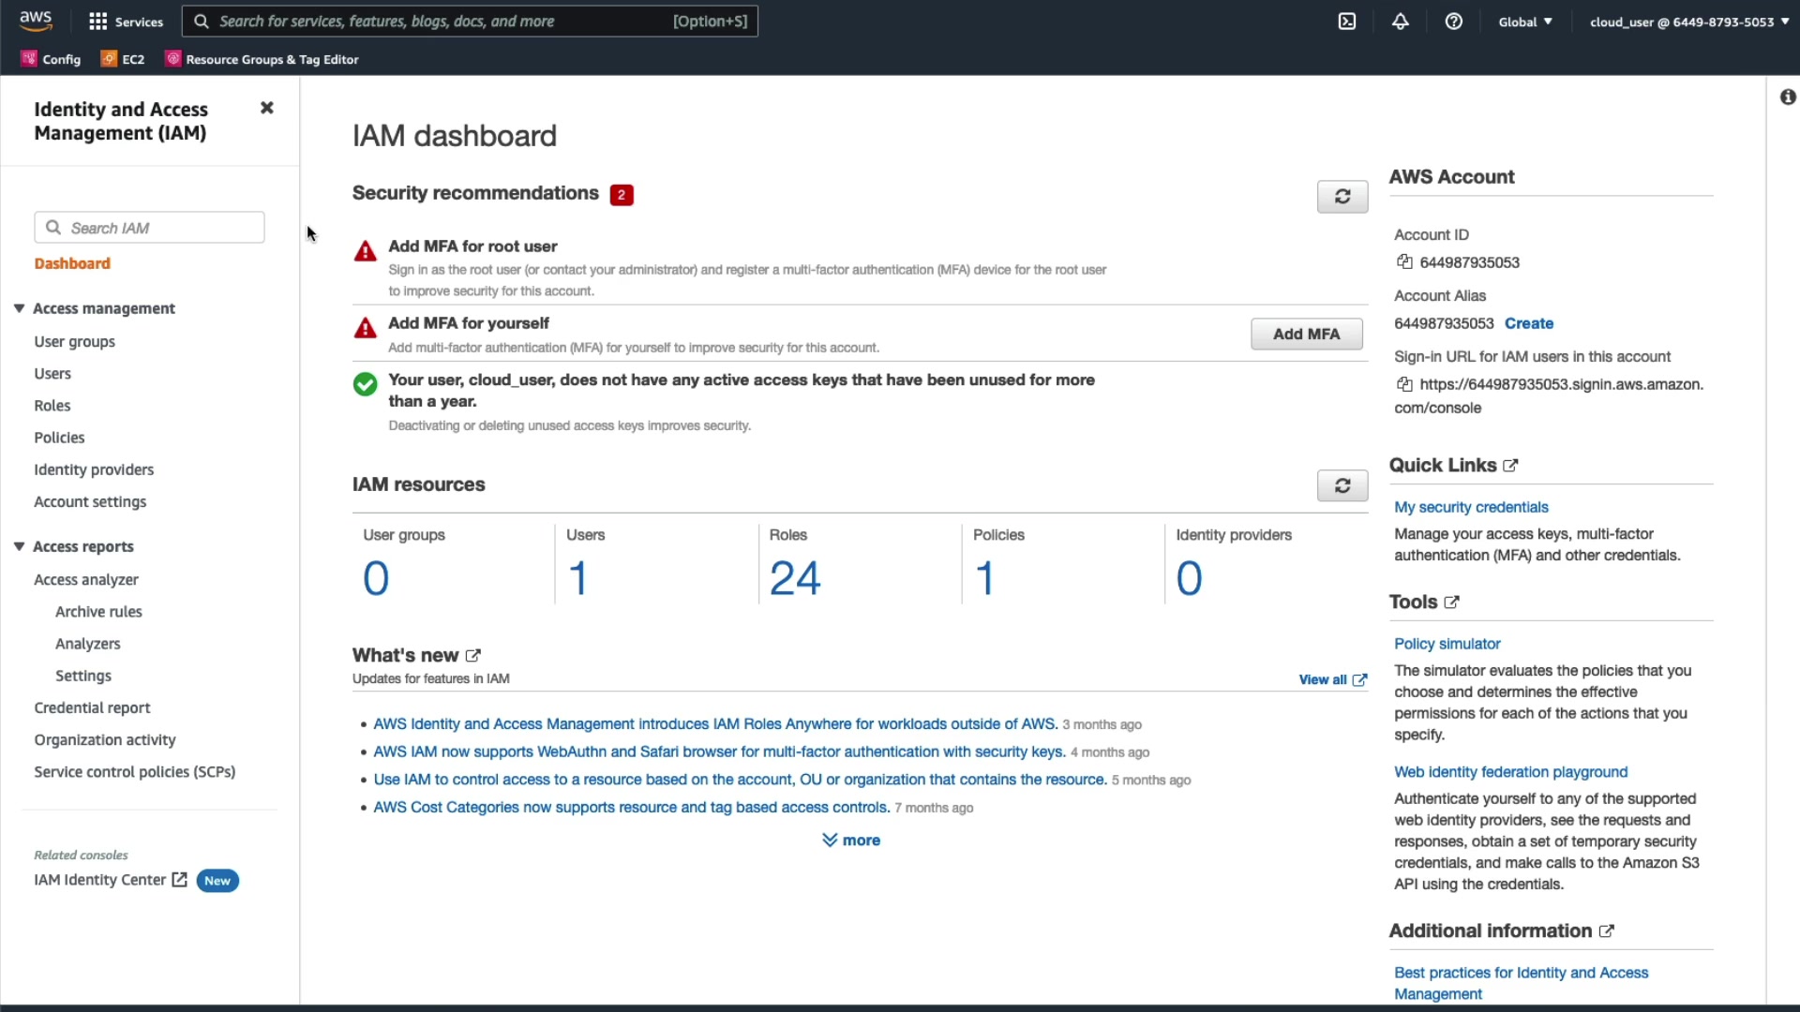Open the My security credentials link
Image resolution: width=1800 pixels, height=1012 pixels.
click(x=1470, y=507)
